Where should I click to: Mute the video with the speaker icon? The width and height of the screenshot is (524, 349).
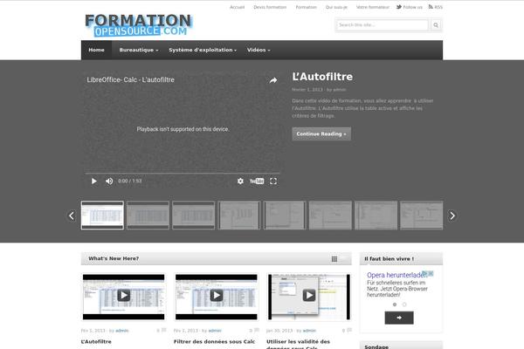coord(109,181)
